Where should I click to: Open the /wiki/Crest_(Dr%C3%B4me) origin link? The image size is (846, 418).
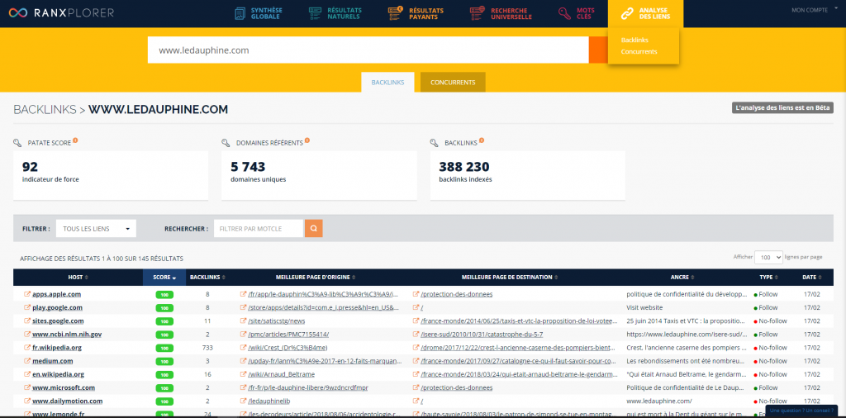[x=288, y=348]
